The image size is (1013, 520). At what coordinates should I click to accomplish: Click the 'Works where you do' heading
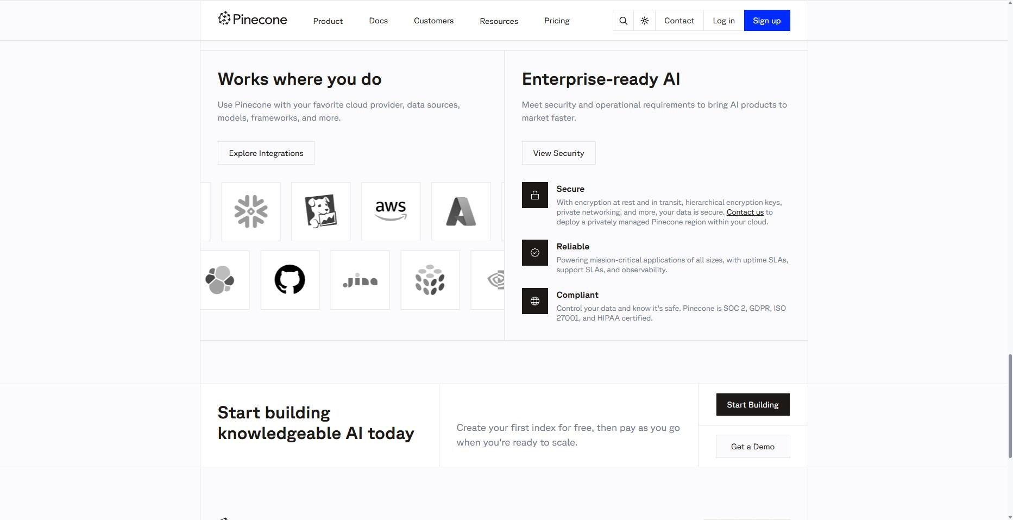coord(300,79)
